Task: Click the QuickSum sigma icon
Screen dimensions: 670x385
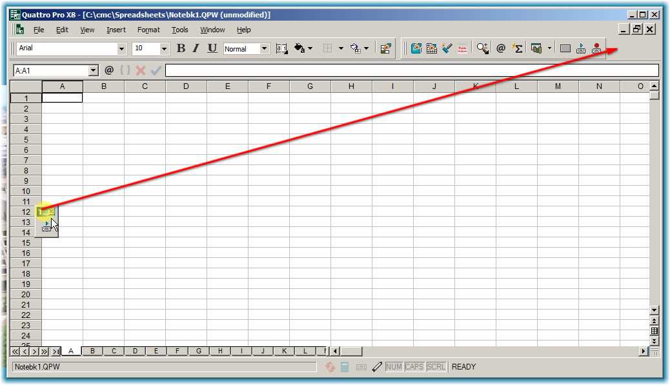Action: 517,48
